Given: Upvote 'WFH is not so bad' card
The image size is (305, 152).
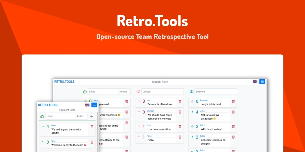Looking at the screenshot, I should (x=192, y=126).
